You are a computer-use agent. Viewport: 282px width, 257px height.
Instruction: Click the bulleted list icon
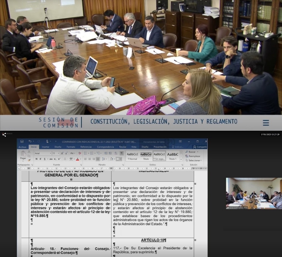click(86, 153)
